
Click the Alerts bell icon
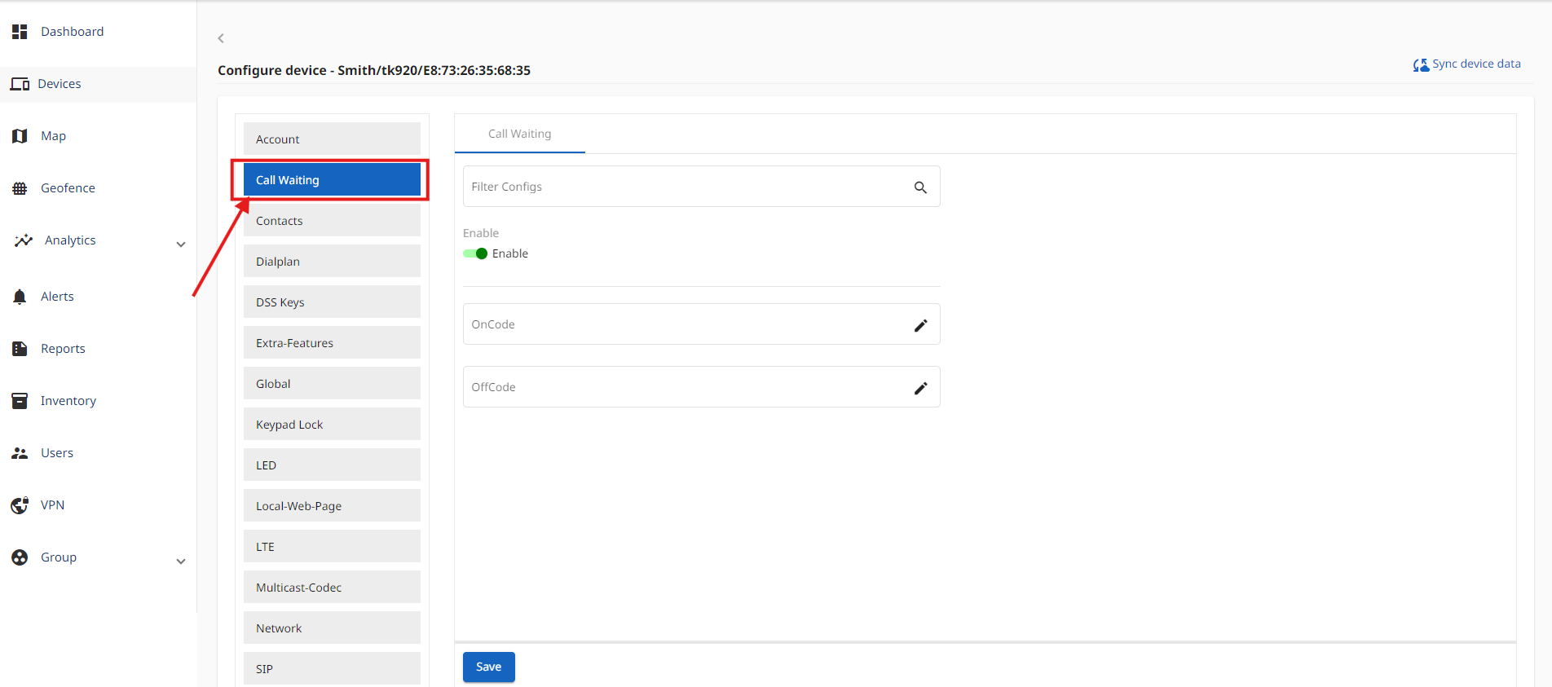click(20, 297)
